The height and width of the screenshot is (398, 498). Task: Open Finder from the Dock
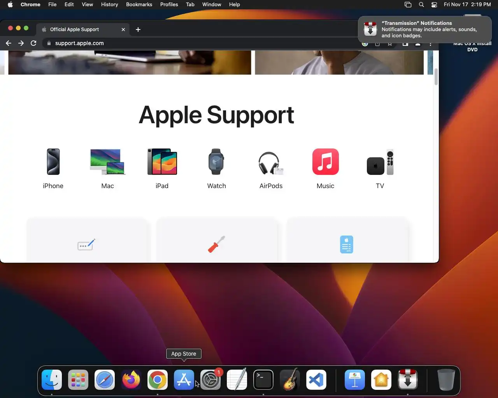tap(52, 380)
